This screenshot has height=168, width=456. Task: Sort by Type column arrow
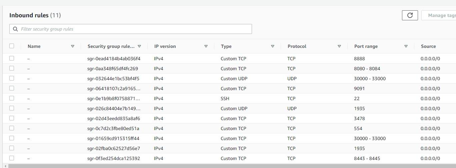pyautogui.click(x=273, y=46)
